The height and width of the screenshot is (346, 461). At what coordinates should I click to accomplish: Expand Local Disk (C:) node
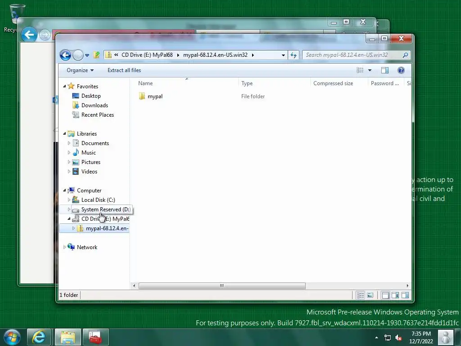(69, 200)
